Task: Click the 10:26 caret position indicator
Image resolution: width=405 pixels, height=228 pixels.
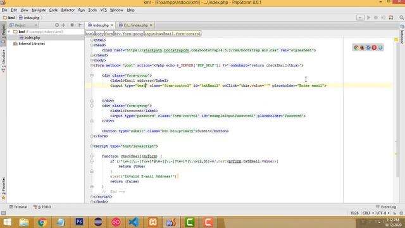Action: (x=354, y=213)
